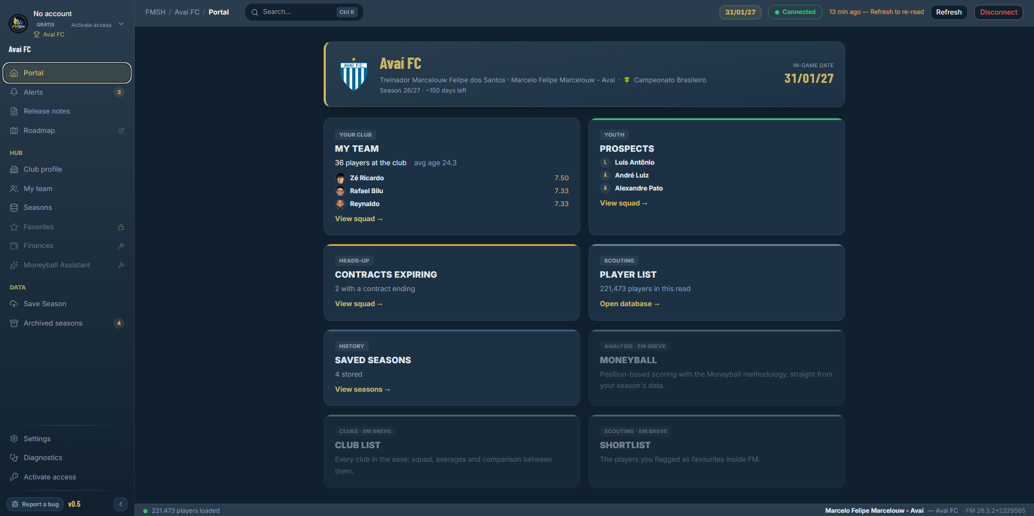Click the Activate access key icon

point(14,477)
